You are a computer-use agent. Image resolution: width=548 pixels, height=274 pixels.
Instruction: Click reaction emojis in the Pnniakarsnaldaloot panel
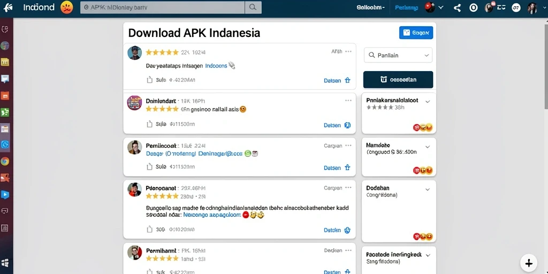pos(423,128)
